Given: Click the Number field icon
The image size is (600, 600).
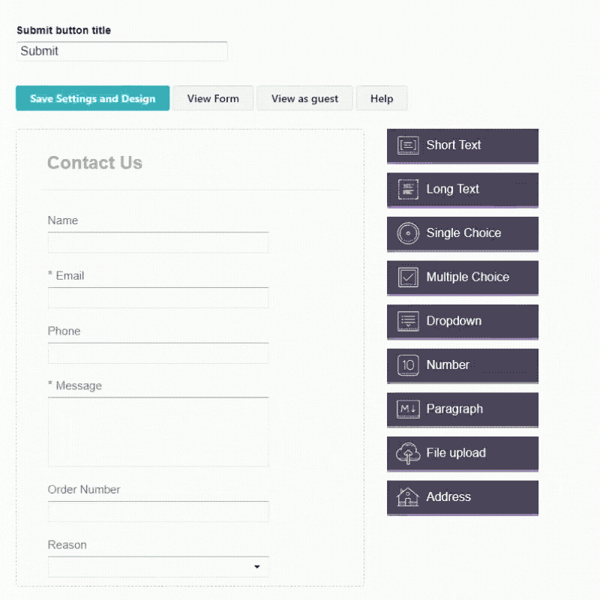Looking at the screenshot, I should click(408, 365).
